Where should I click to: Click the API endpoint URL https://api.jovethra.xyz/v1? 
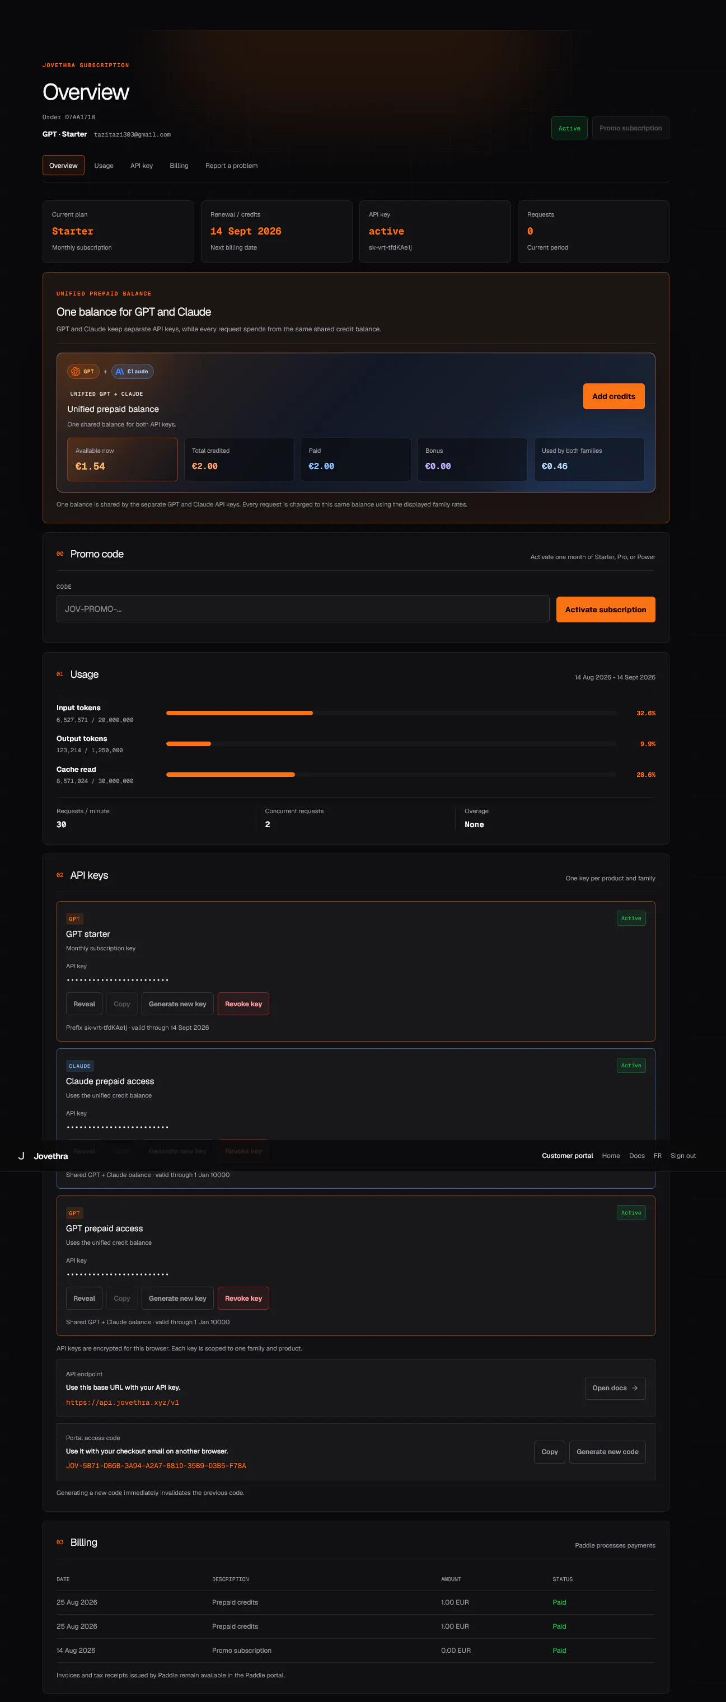[x=122, y=1403]
